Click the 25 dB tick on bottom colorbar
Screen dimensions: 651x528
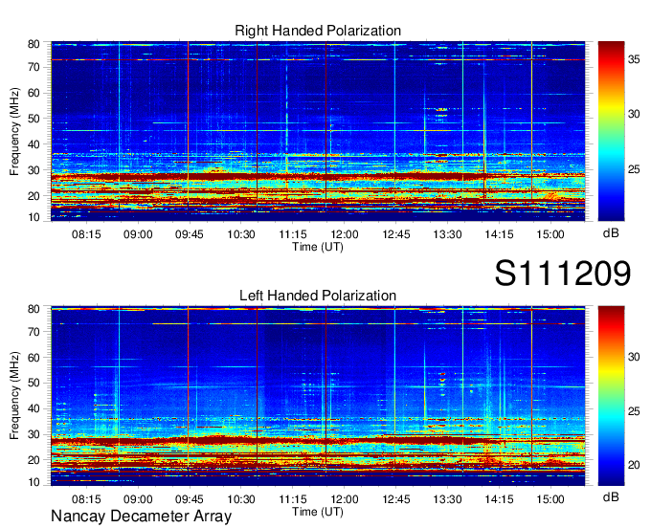point(634,411)
